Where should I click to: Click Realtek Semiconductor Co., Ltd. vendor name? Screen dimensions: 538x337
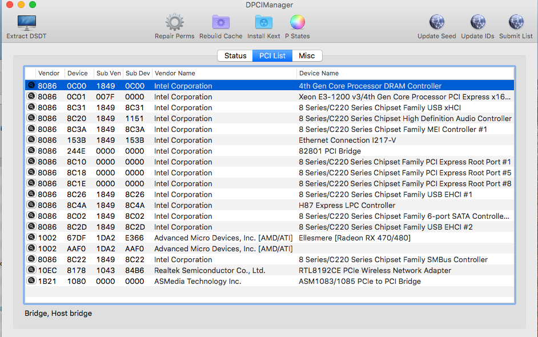click(x=210, y=270)
